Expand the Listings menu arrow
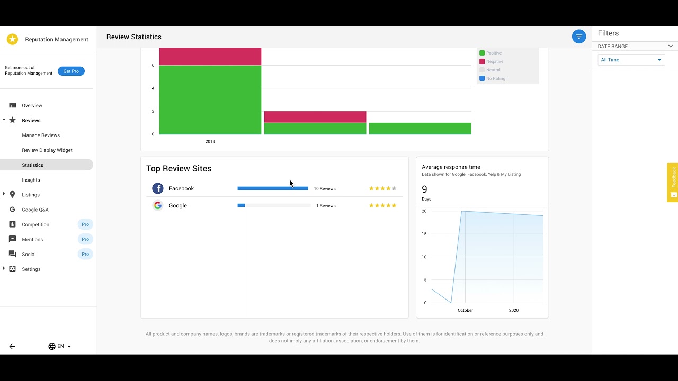Image resolution: width=678 pixels, height=381 pixels. (x=4, y=194)
